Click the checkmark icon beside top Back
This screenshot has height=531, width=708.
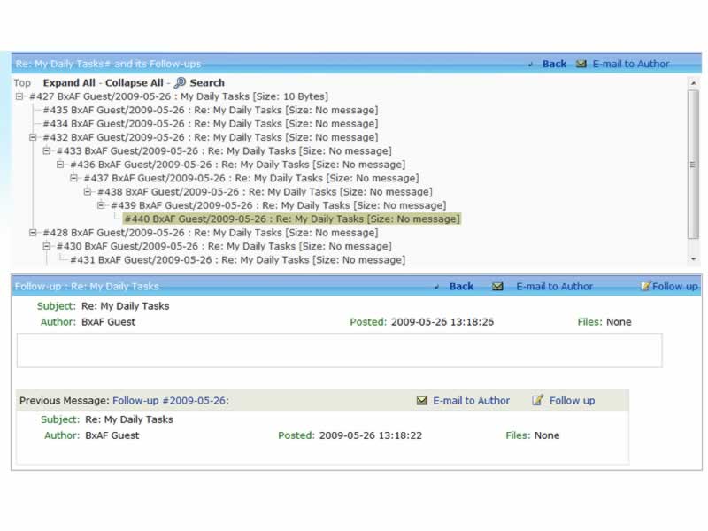pos(530,64)
